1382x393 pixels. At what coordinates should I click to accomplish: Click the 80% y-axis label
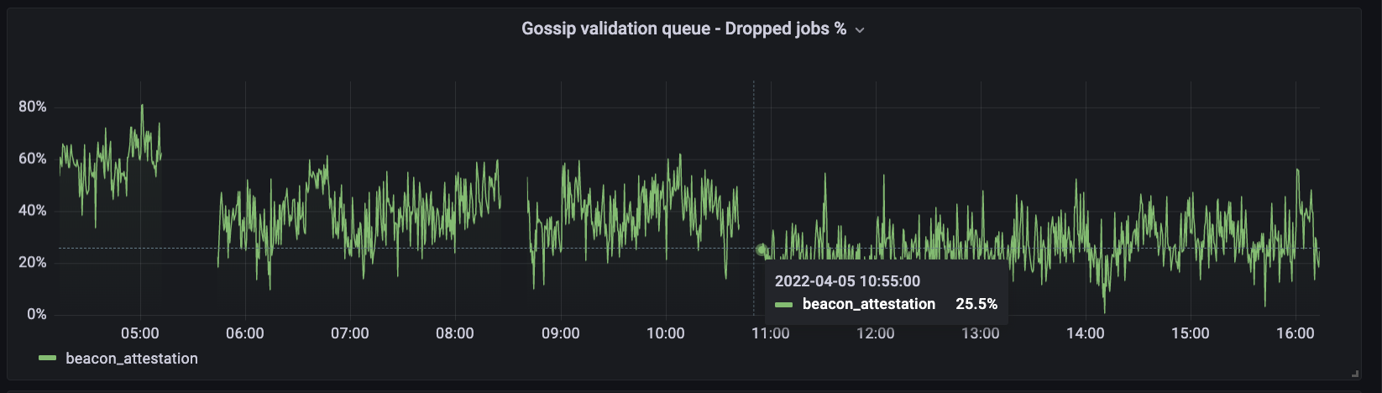pos(33,107)
